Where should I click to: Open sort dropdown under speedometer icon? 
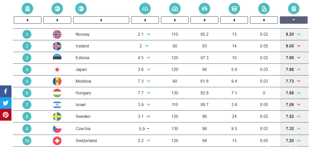coord(175,20)
